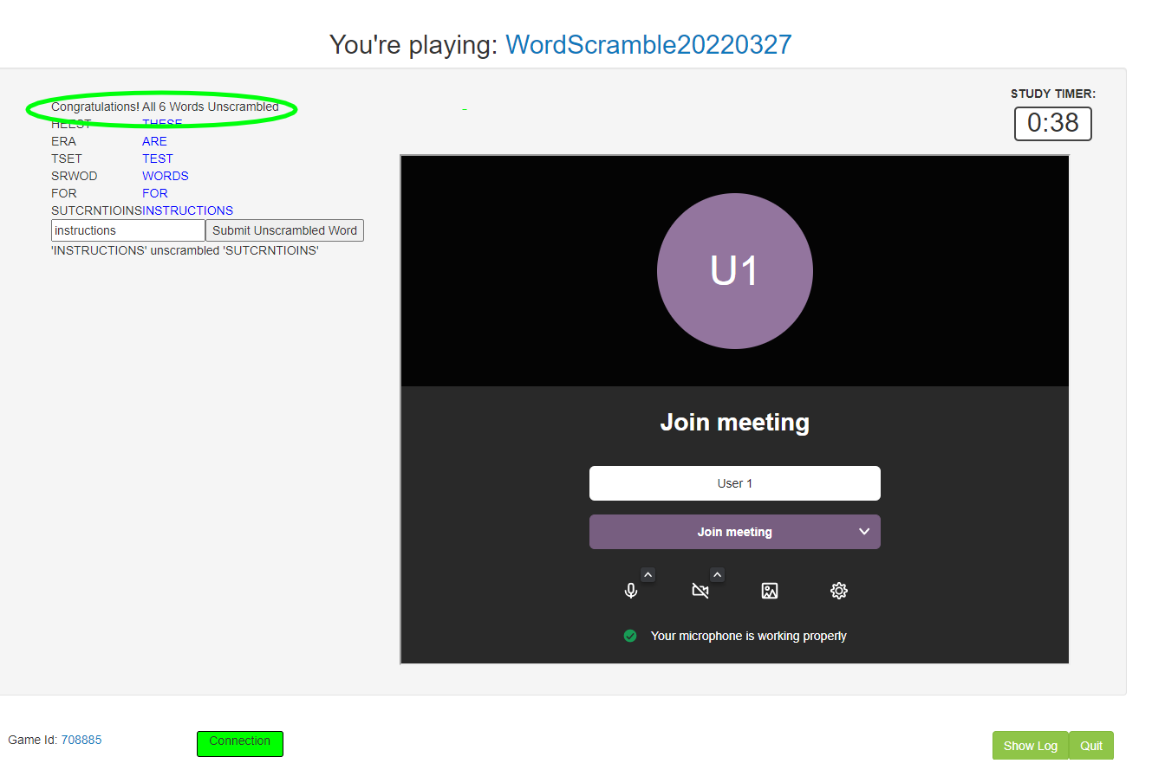
Task: Mute the microphone in the meeting preview
Action: tap(631, 591)
